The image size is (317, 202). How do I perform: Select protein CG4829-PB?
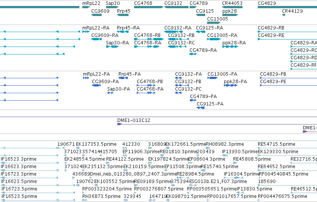[x=288, y=78]
